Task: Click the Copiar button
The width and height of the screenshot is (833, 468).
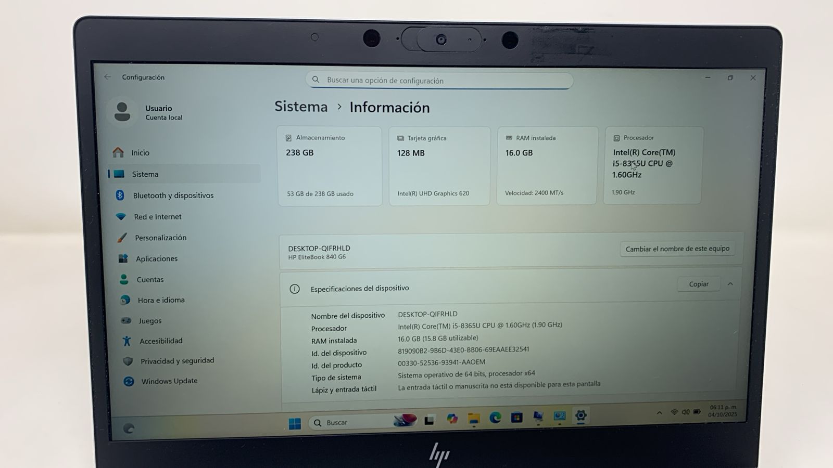Action: pyautogui.click(x=698, y=284)
